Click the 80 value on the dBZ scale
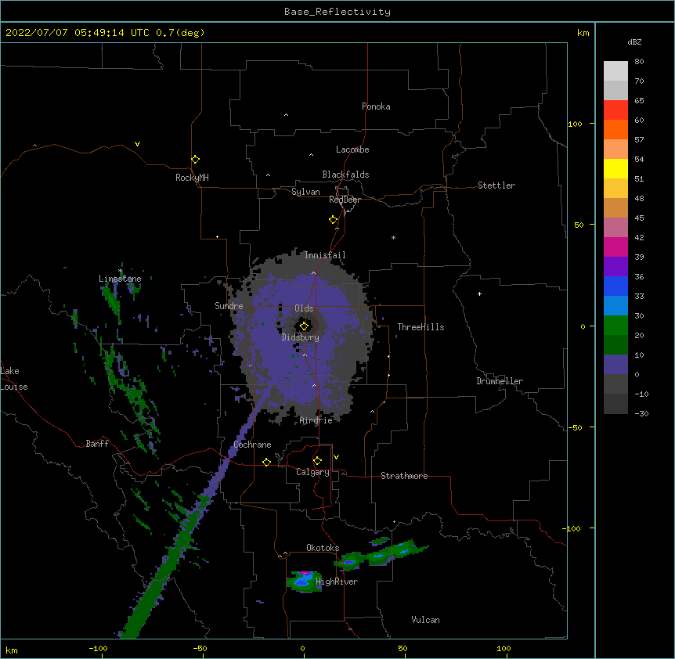The image size is (675, 659). click(639, 62)
